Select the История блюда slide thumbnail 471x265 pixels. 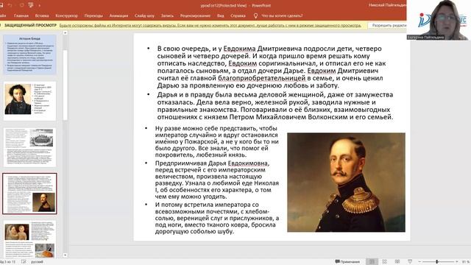(29, 54)
